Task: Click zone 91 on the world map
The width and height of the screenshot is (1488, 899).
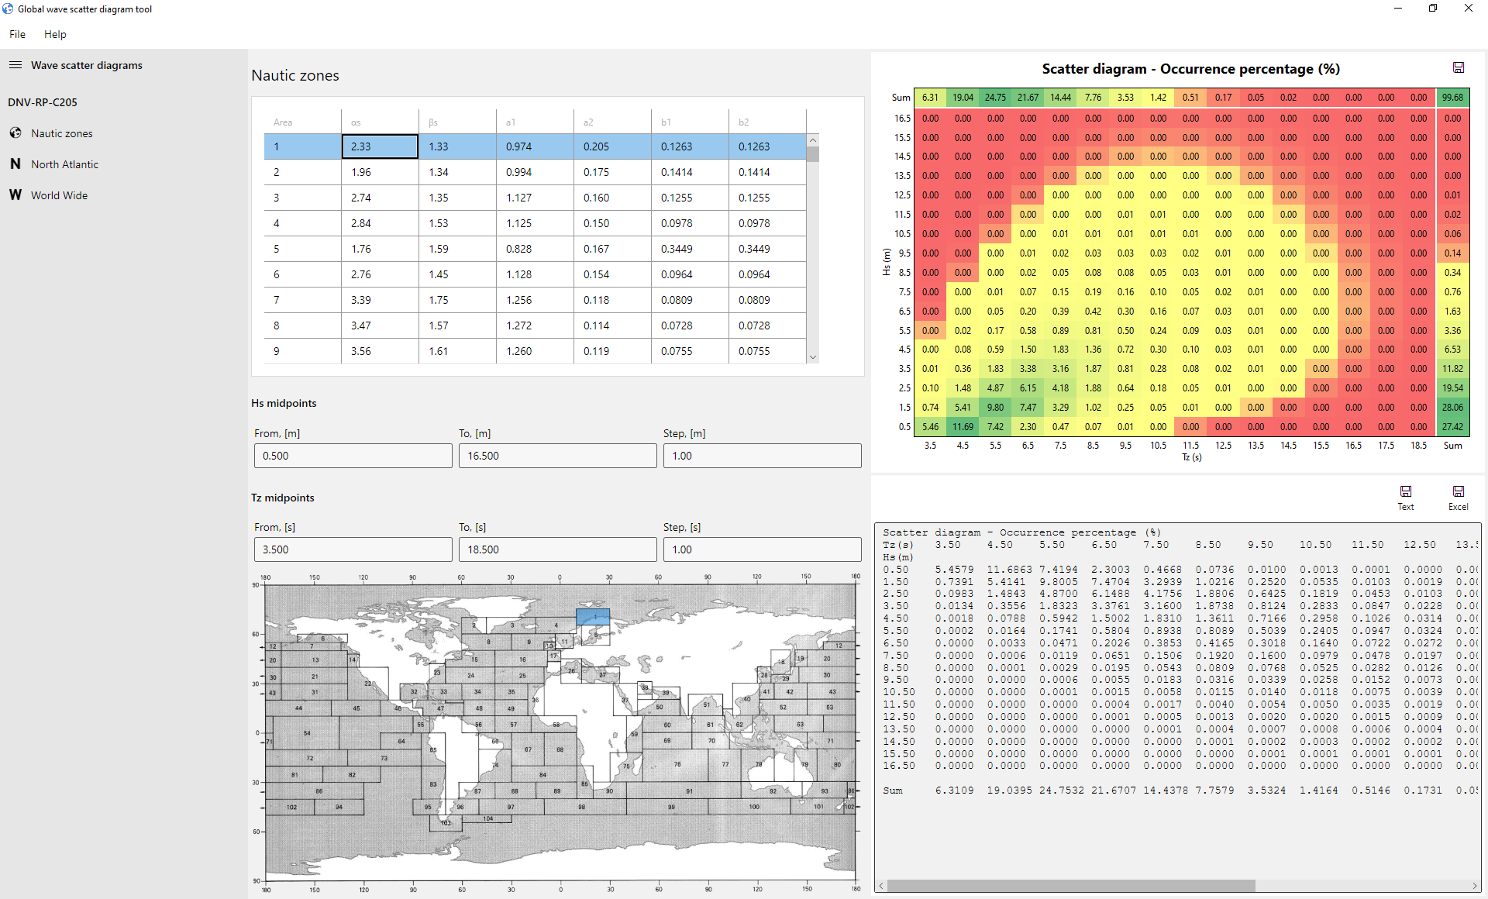Action: point(688,790)
